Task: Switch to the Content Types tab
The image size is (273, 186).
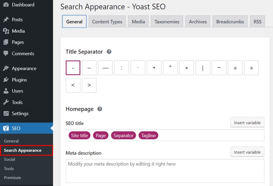Action: (x=107, y=22)
